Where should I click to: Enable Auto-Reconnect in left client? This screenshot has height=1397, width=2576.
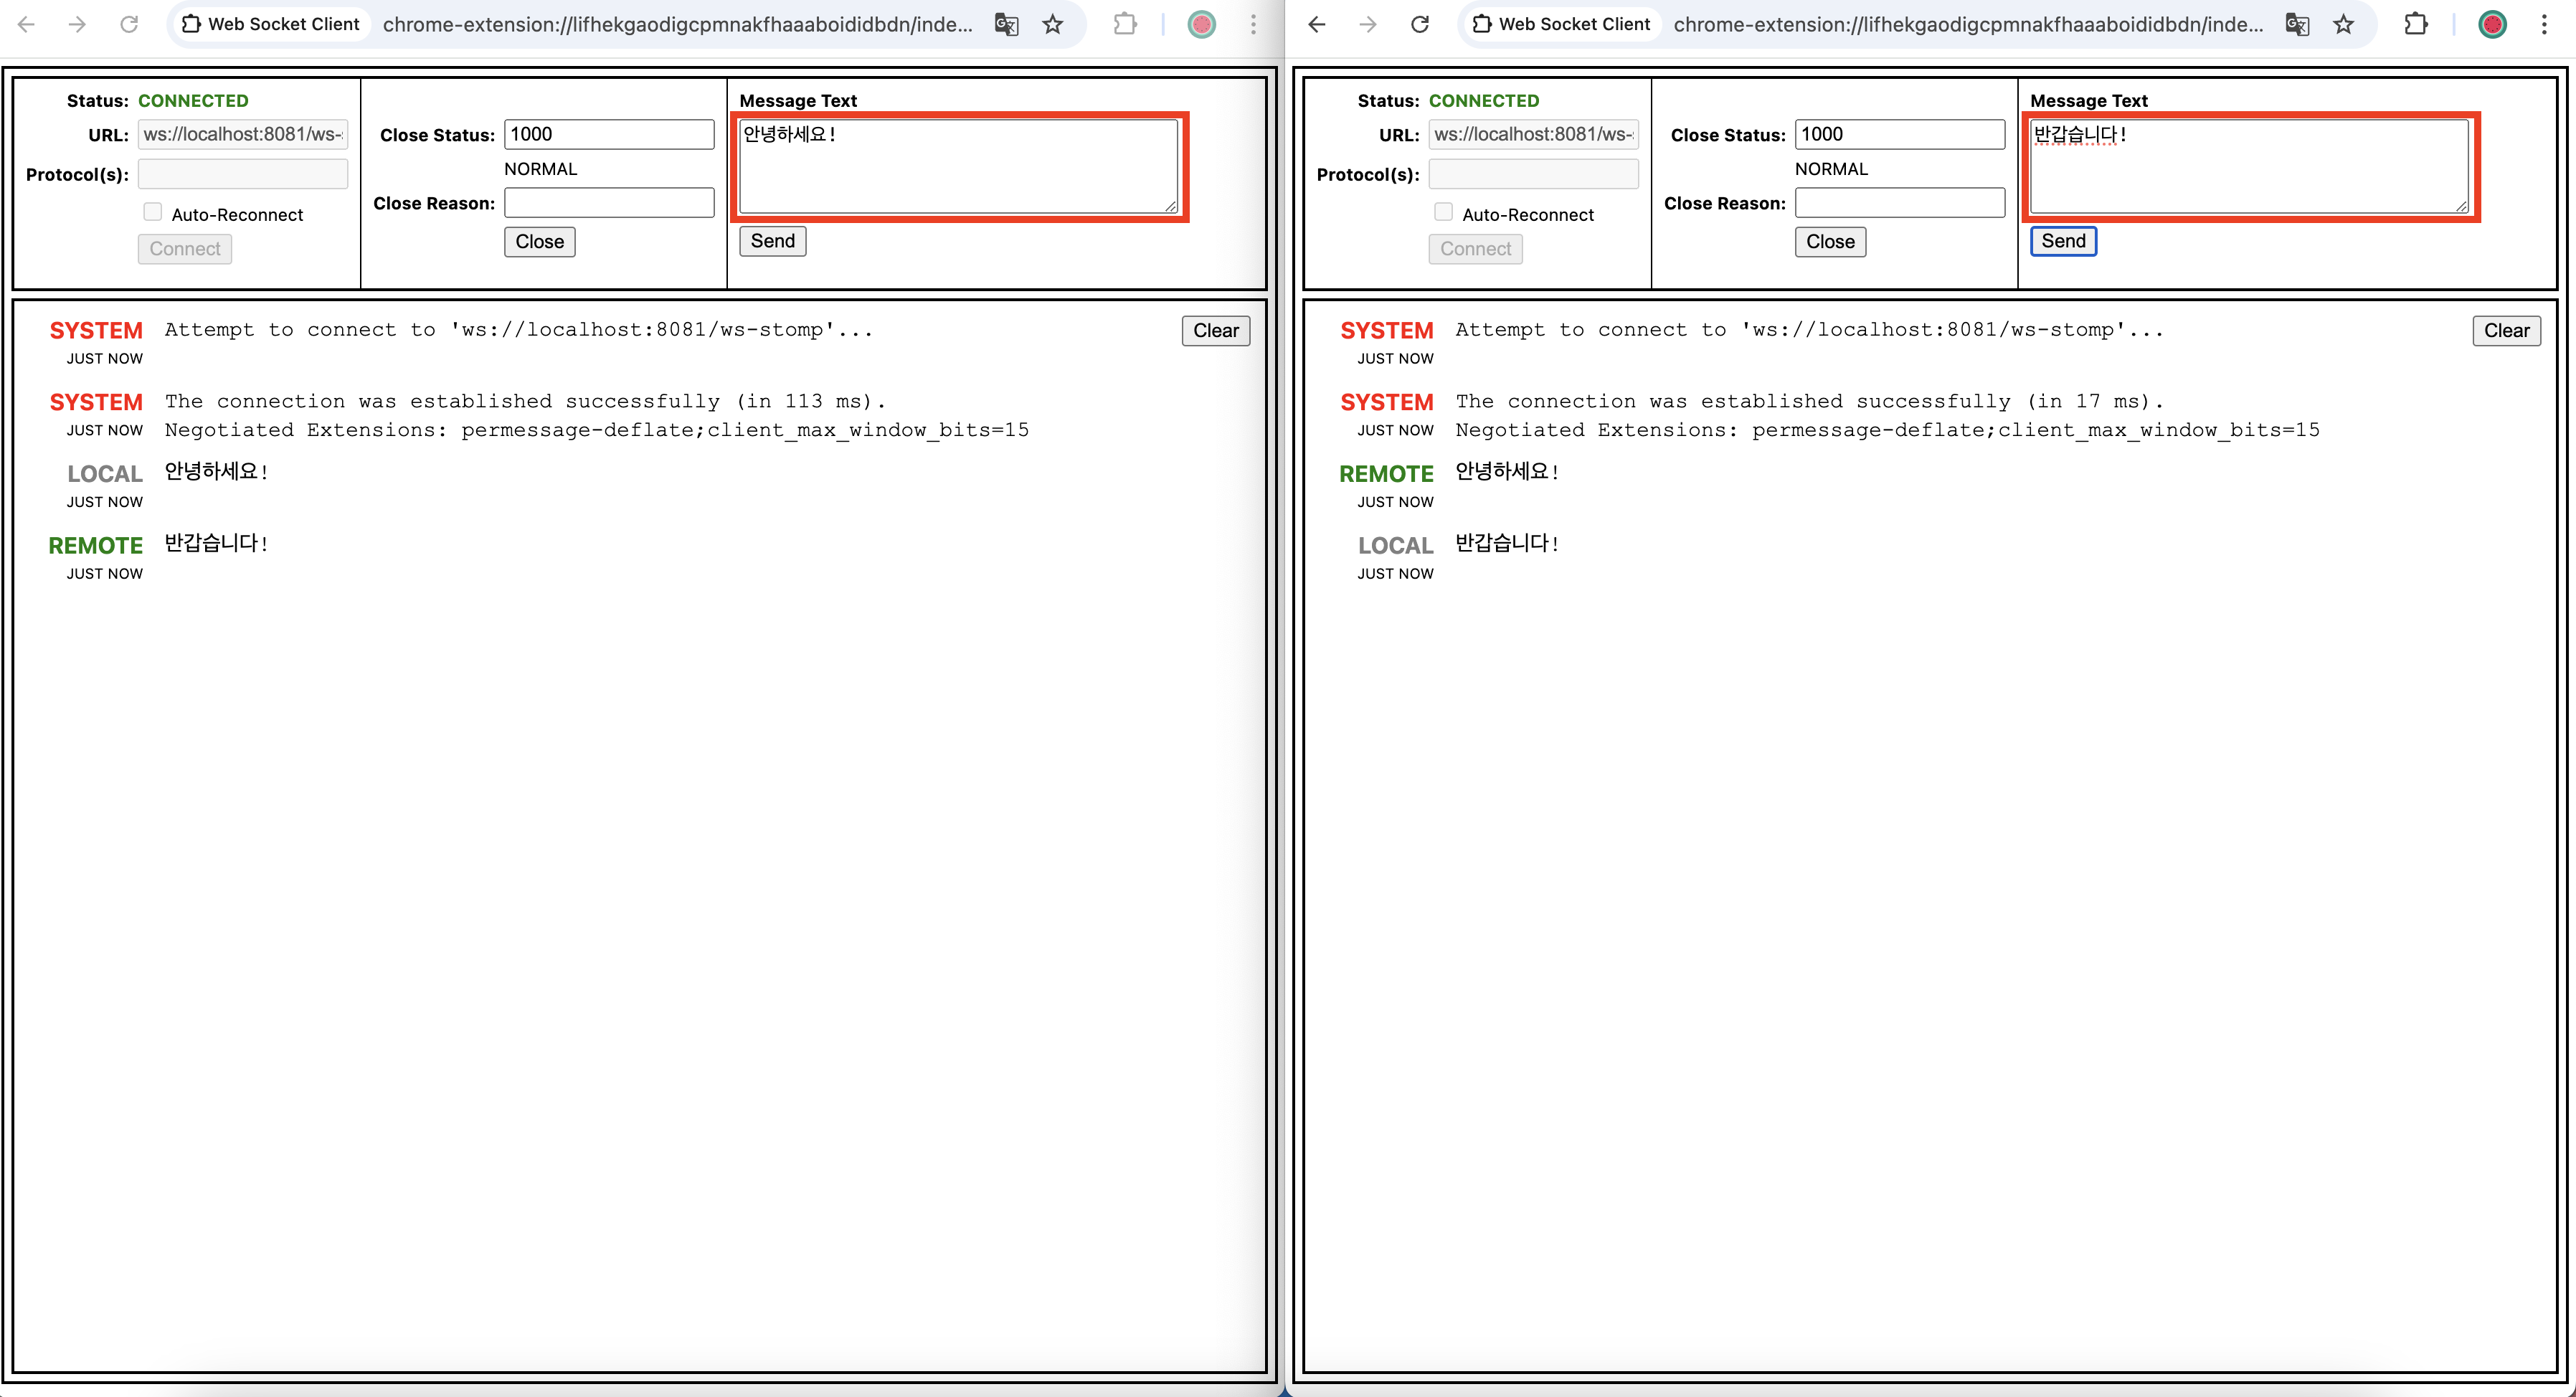click(153, 212)
